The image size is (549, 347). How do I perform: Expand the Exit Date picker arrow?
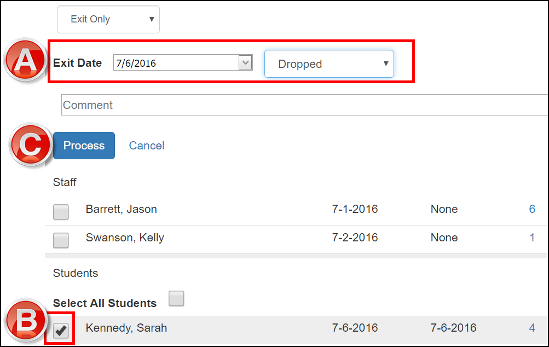click(x=245, y=63)
